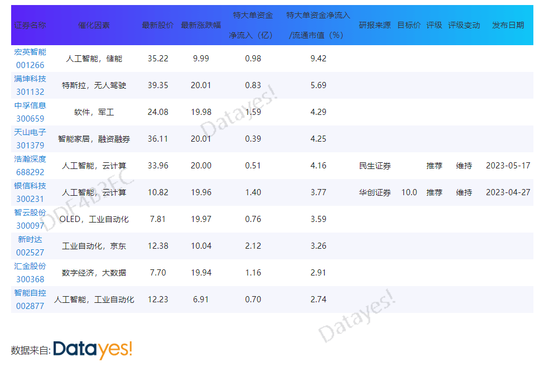Open the 智能自控 002877 stock link
The width and height of the screenshot is (544, 372).
30,299
